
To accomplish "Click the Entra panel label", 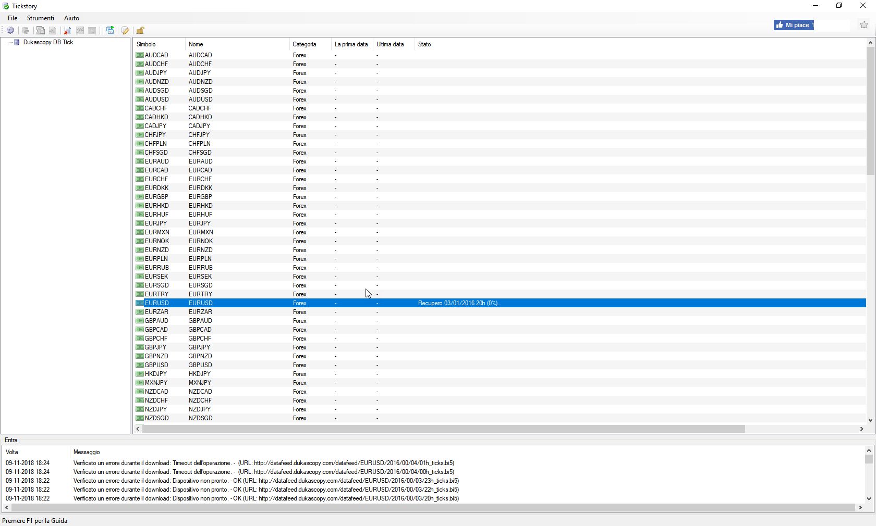I will [x=11, y=440].
